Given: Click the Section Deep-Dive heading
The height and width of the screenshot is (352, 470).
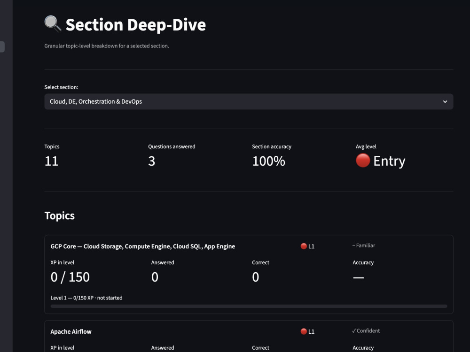Looking at the screenshot, I should click(x=135, y=24).
